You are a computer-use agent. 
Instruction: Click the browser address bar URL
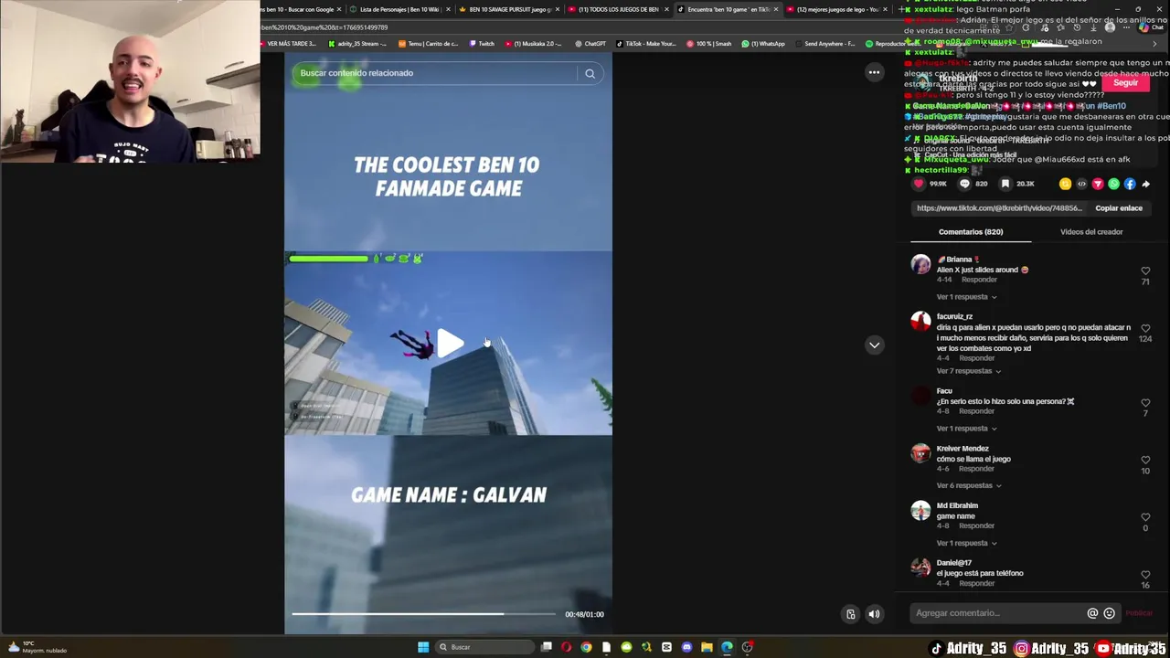point(324,27)
